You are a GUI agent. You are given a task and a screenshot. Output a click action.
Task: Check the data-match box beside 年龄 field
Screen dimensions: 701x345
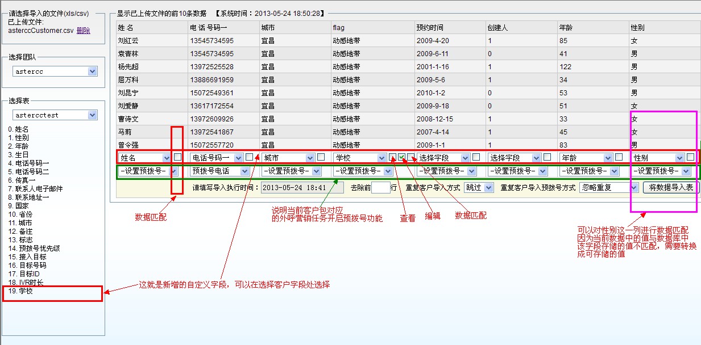point(619,157)
